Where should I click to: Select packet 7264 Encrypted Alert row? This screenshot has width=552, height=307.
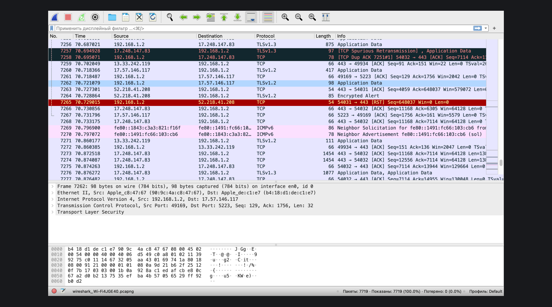pyautogui.click(x=267, y=96)
